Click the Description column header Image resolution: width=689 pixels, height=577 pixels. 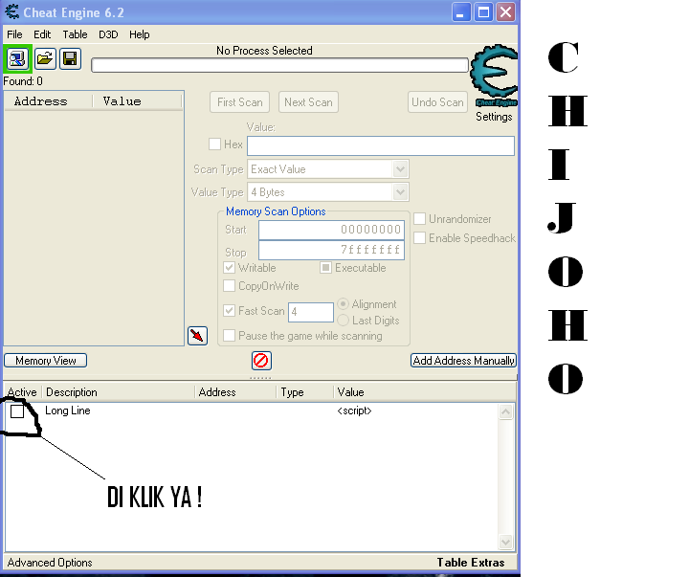pyautogui.click(x=118, y=392)
